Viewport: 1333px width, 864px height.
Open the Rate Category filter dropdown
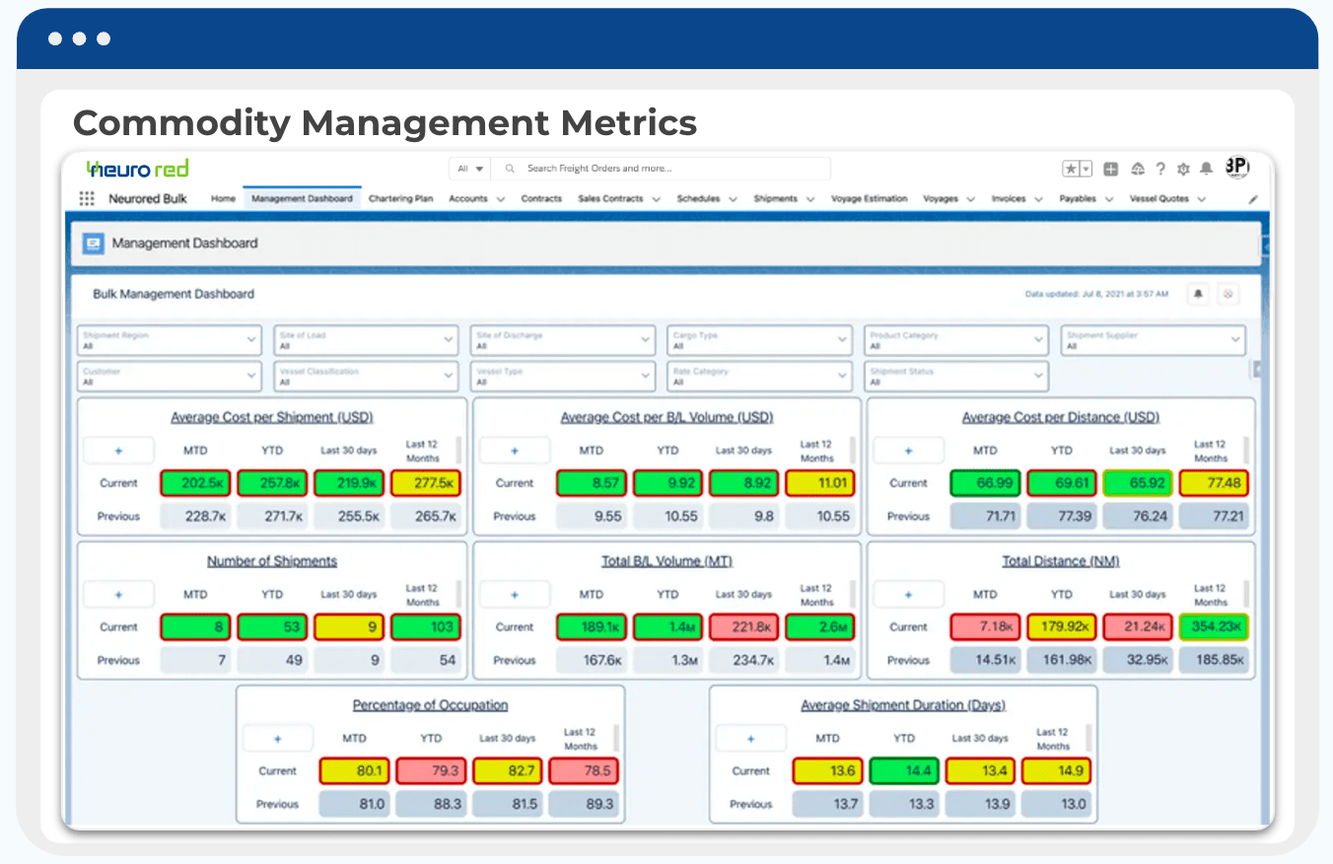[759, 377]
